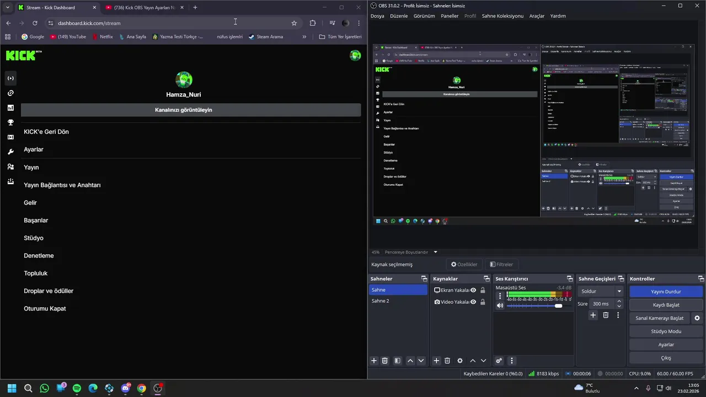Viewport: 706px width, 397px height.
Task: Open source properties gear in Kaynaklar panel
Action: click(460, 361)
